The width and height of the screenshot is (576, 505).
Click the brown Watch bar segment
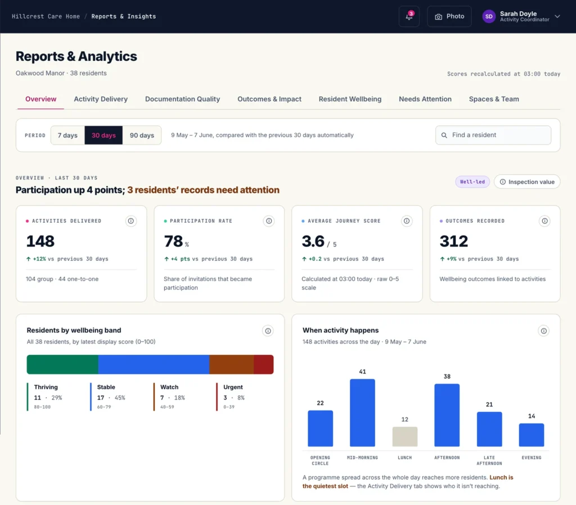[x=231, y=364]
